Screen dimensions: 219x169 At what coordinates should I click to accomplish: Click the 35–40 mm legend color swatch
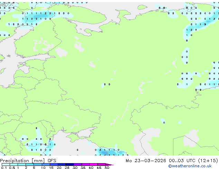(86, 165)
